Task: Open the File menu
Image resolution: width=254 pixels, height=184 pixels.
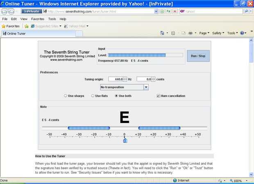Action: 5,19
